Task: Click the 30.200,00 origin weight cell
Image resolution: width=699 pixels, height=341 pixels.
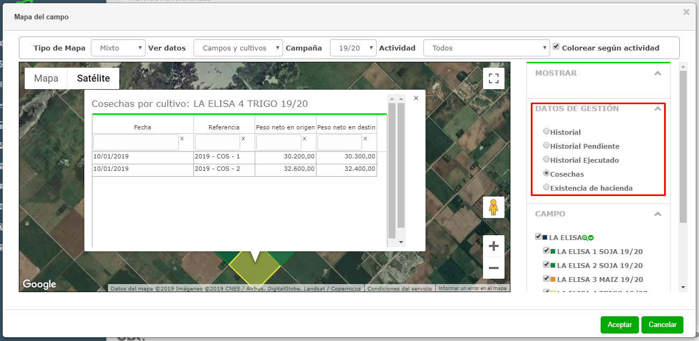Action: point(285,157)
